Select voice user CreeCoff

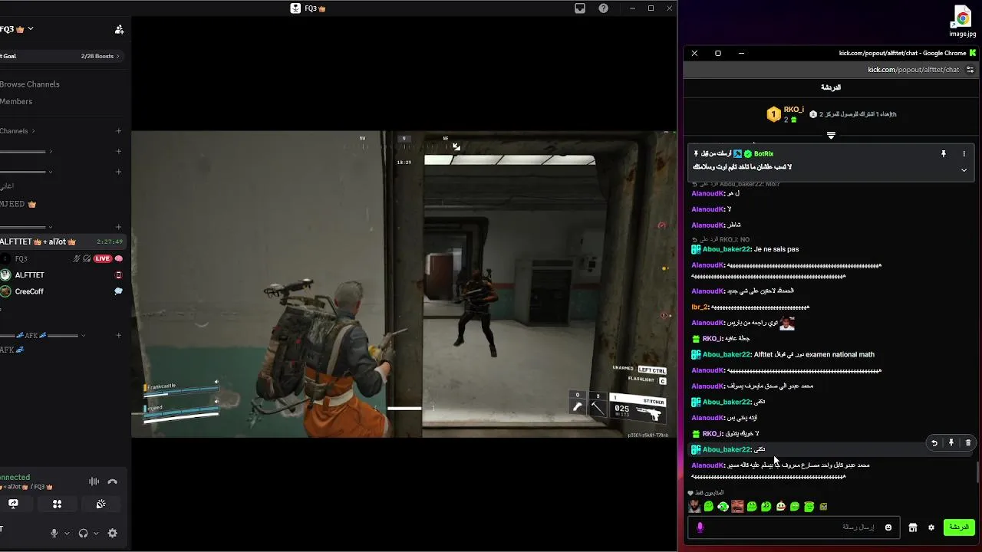point(29,291)
